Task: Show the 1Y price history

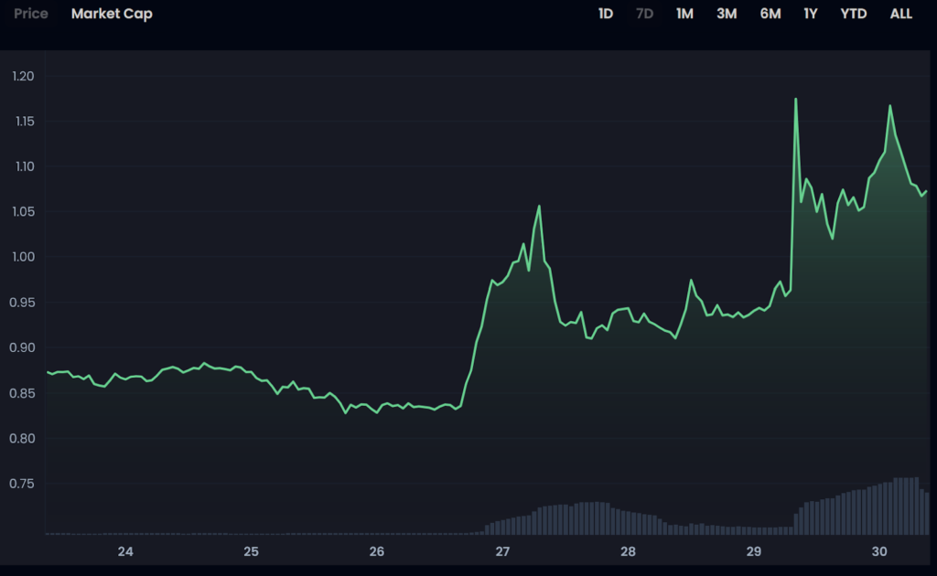Action: click(811, 15)
